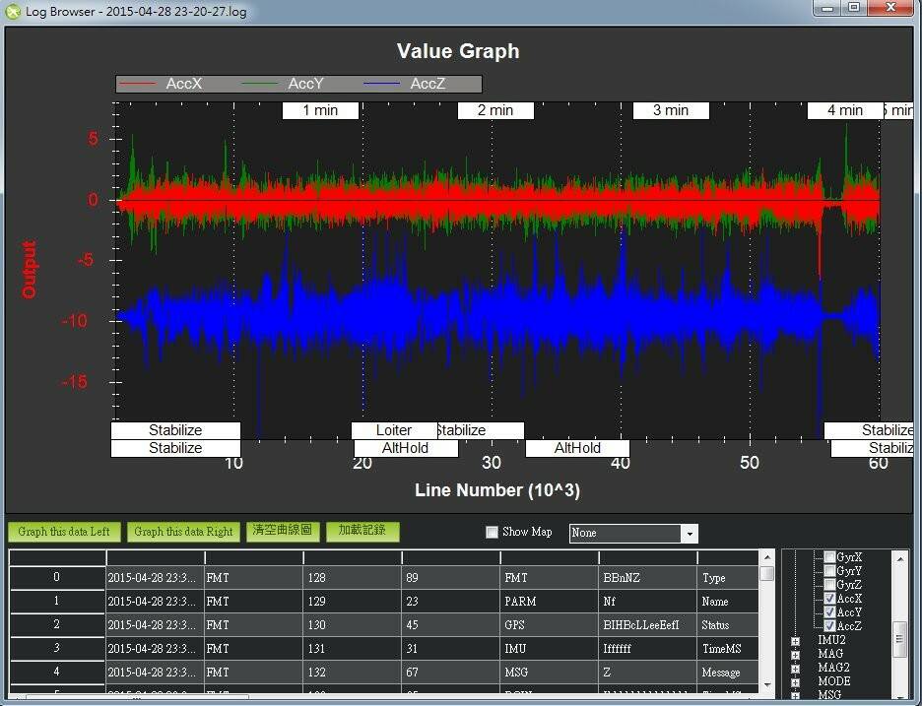Click the green AccY line swatch in the legend
The height and width of the screenshot is (706, 922).
[x=259, y=84]
